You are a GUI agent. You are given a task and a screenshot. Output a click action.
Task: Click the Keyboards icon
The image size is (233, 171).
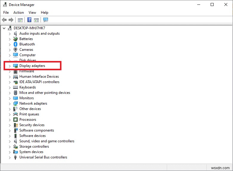[x=16, y=87]
